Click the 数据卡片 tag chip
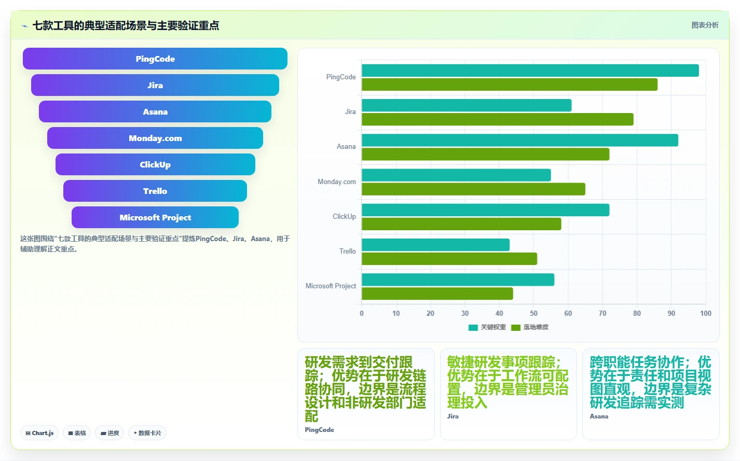 point(147,433)
